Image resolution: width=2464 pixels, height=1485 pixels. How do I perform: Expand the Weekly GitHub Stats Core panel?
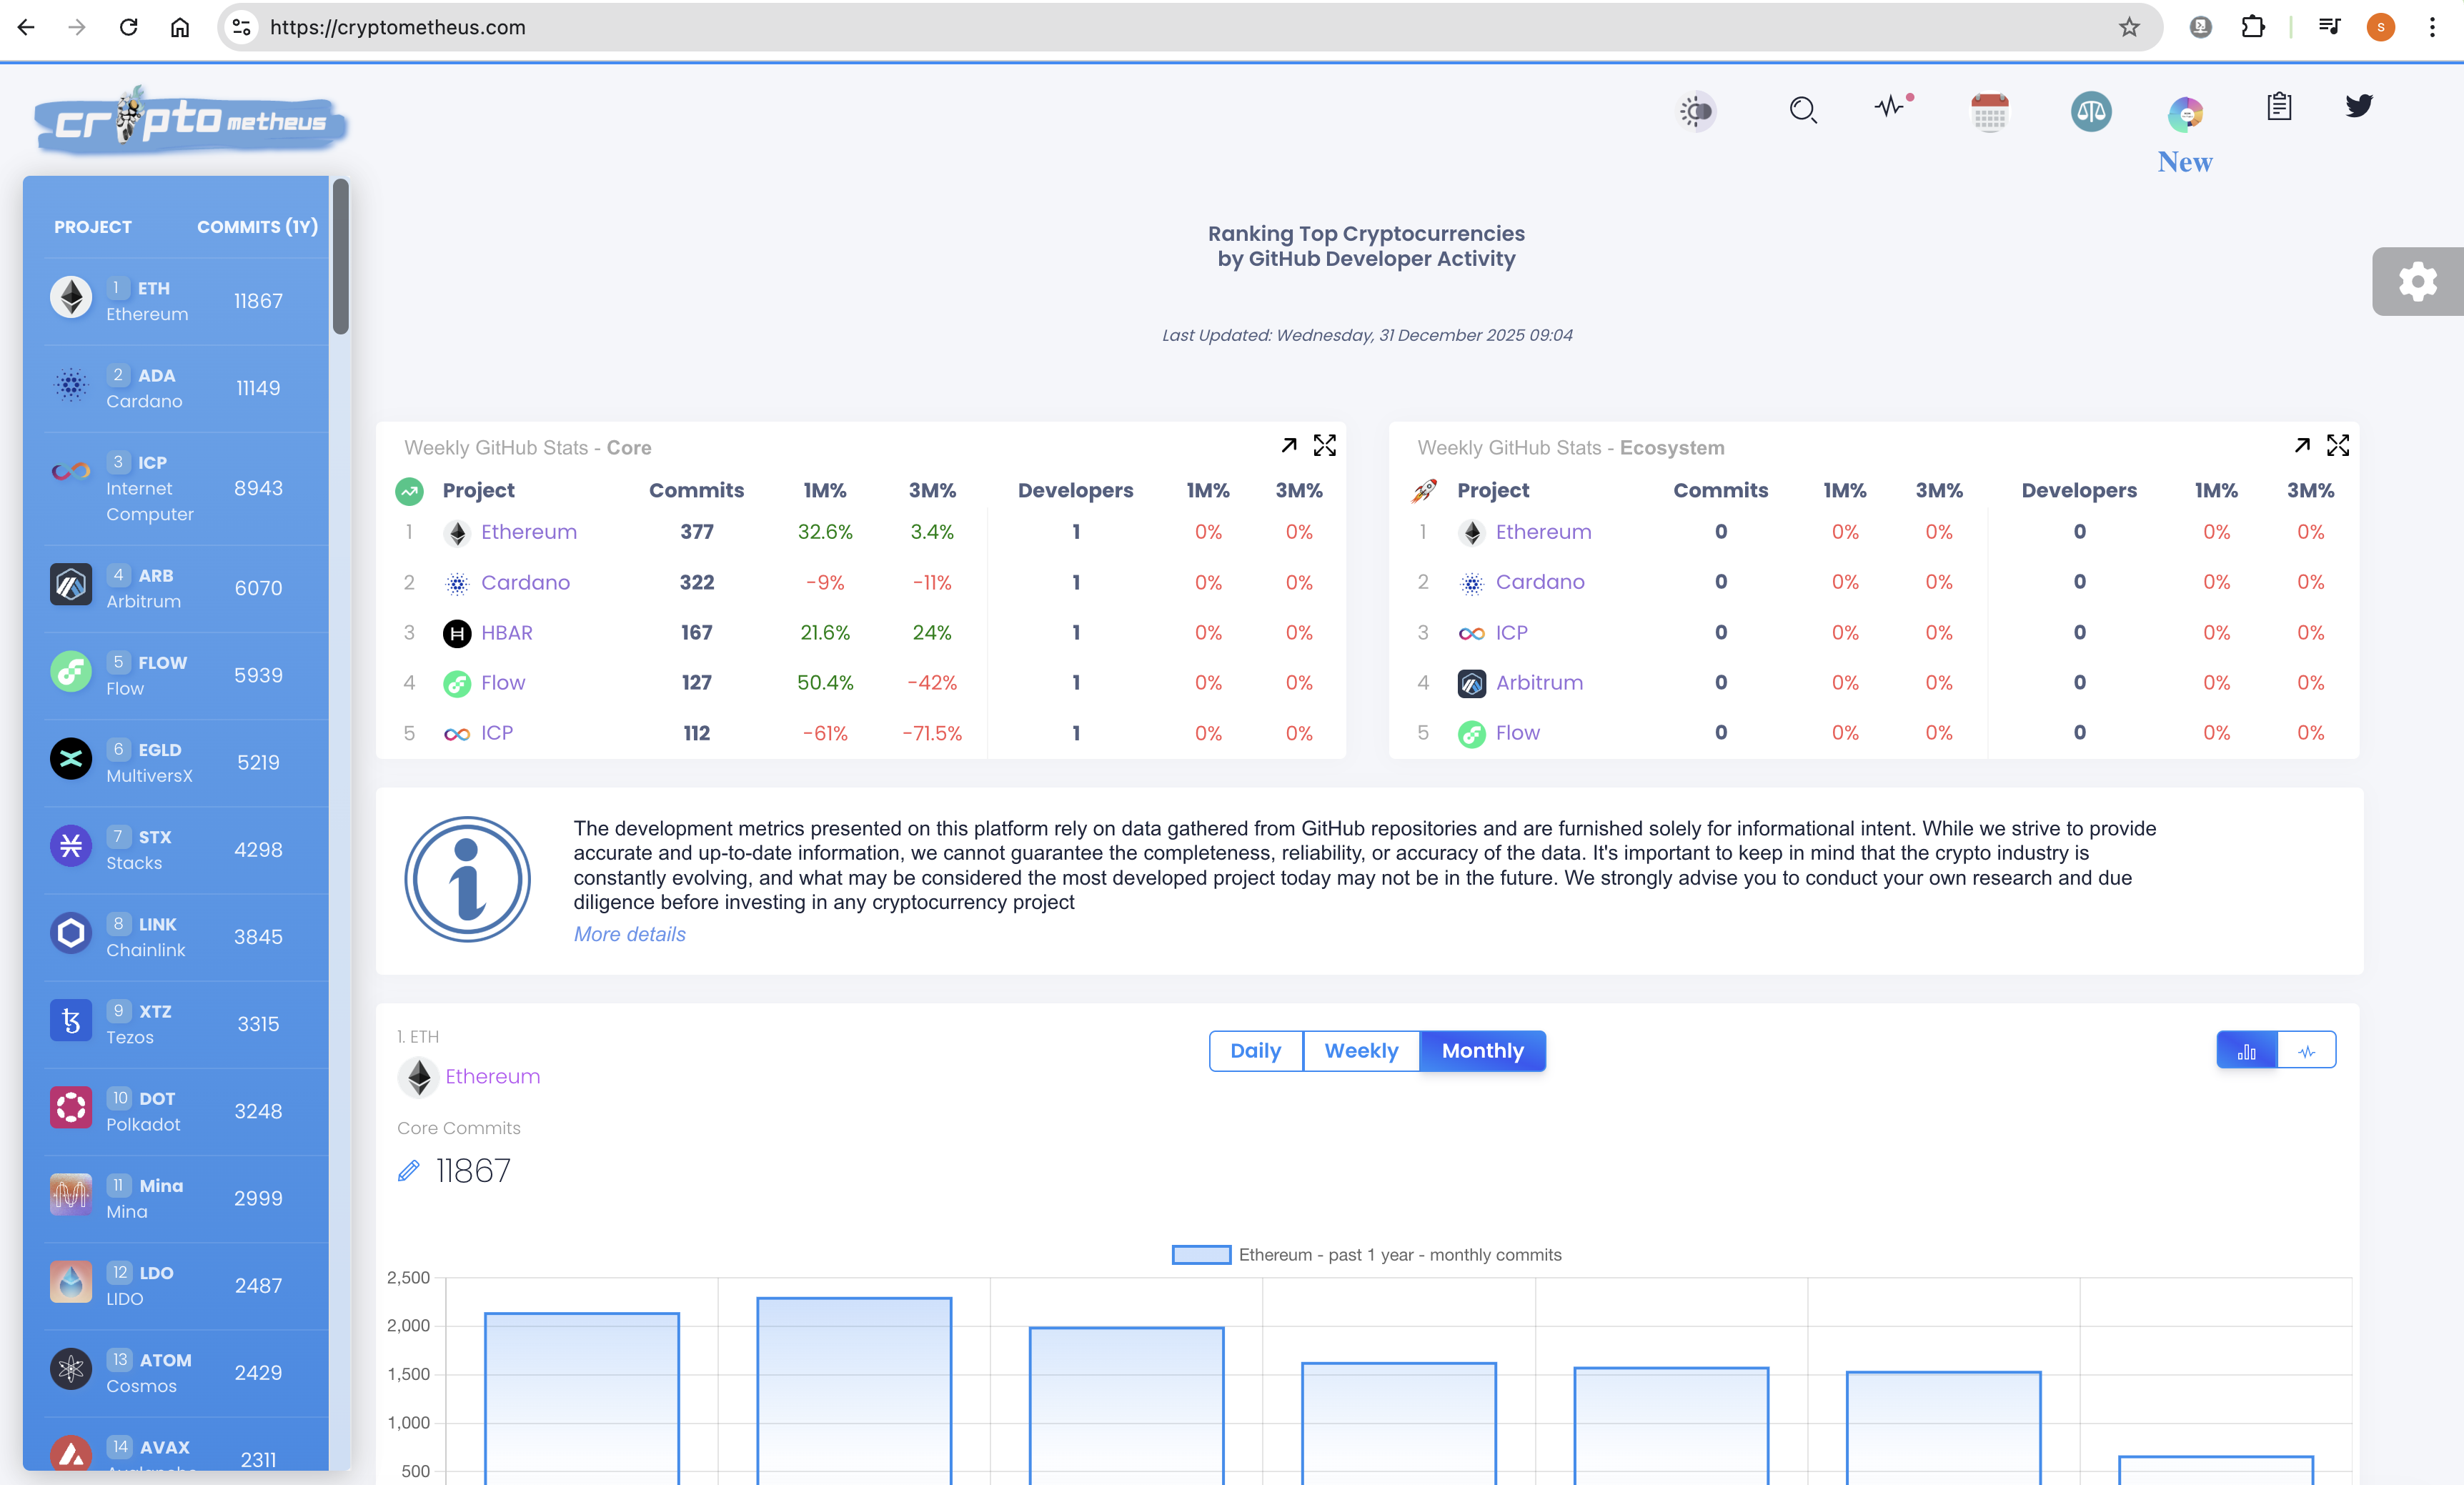[x=1289, y=445]
